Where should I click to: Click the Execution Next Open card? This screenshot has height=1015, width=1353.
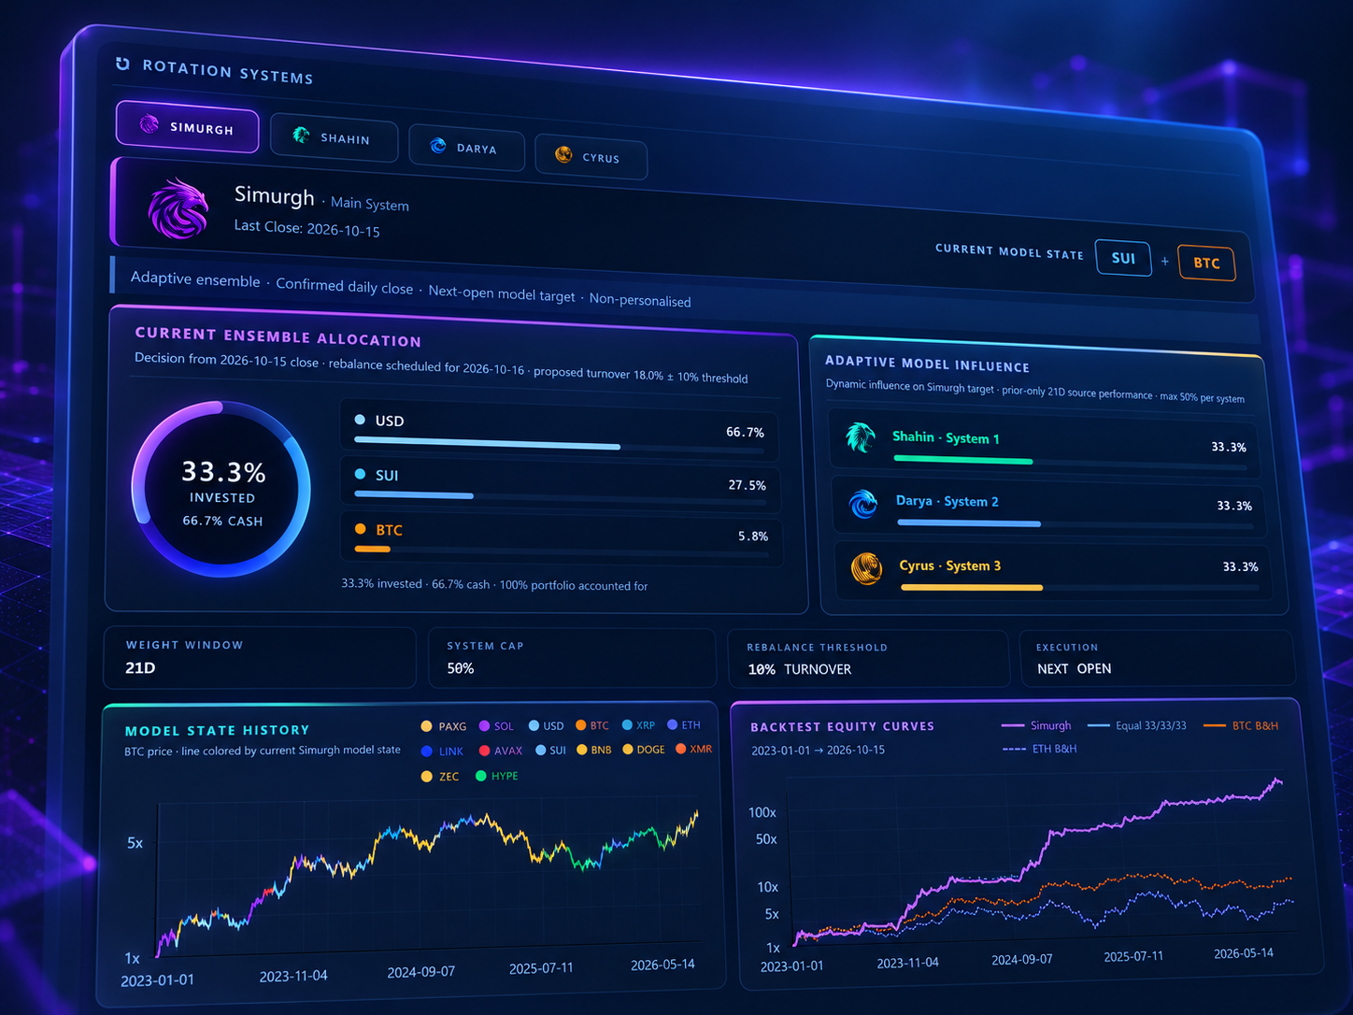1157,659
